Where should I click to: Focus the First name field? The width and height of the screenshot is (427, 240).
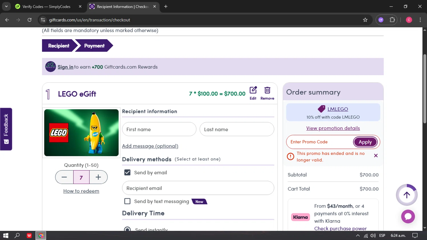(159, 129)
